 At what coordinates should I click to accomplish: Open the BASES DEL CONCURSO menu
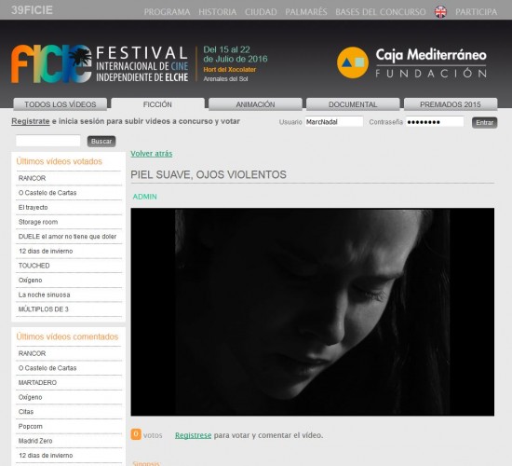(x=381, y=12)
